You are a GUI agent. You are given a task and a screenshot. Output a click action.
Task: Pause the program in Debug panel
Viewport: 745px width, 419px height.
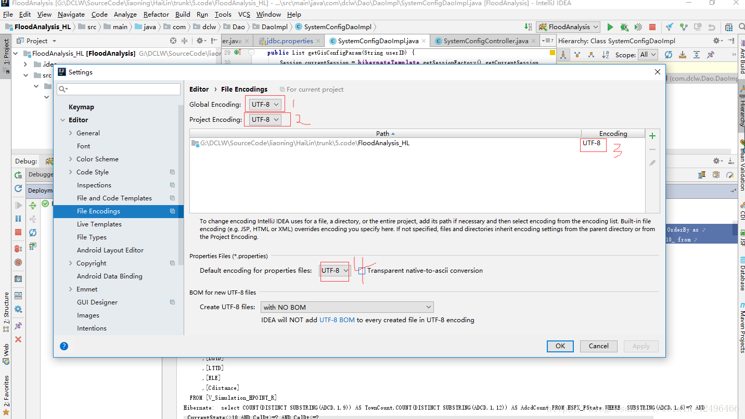point(18,219)
